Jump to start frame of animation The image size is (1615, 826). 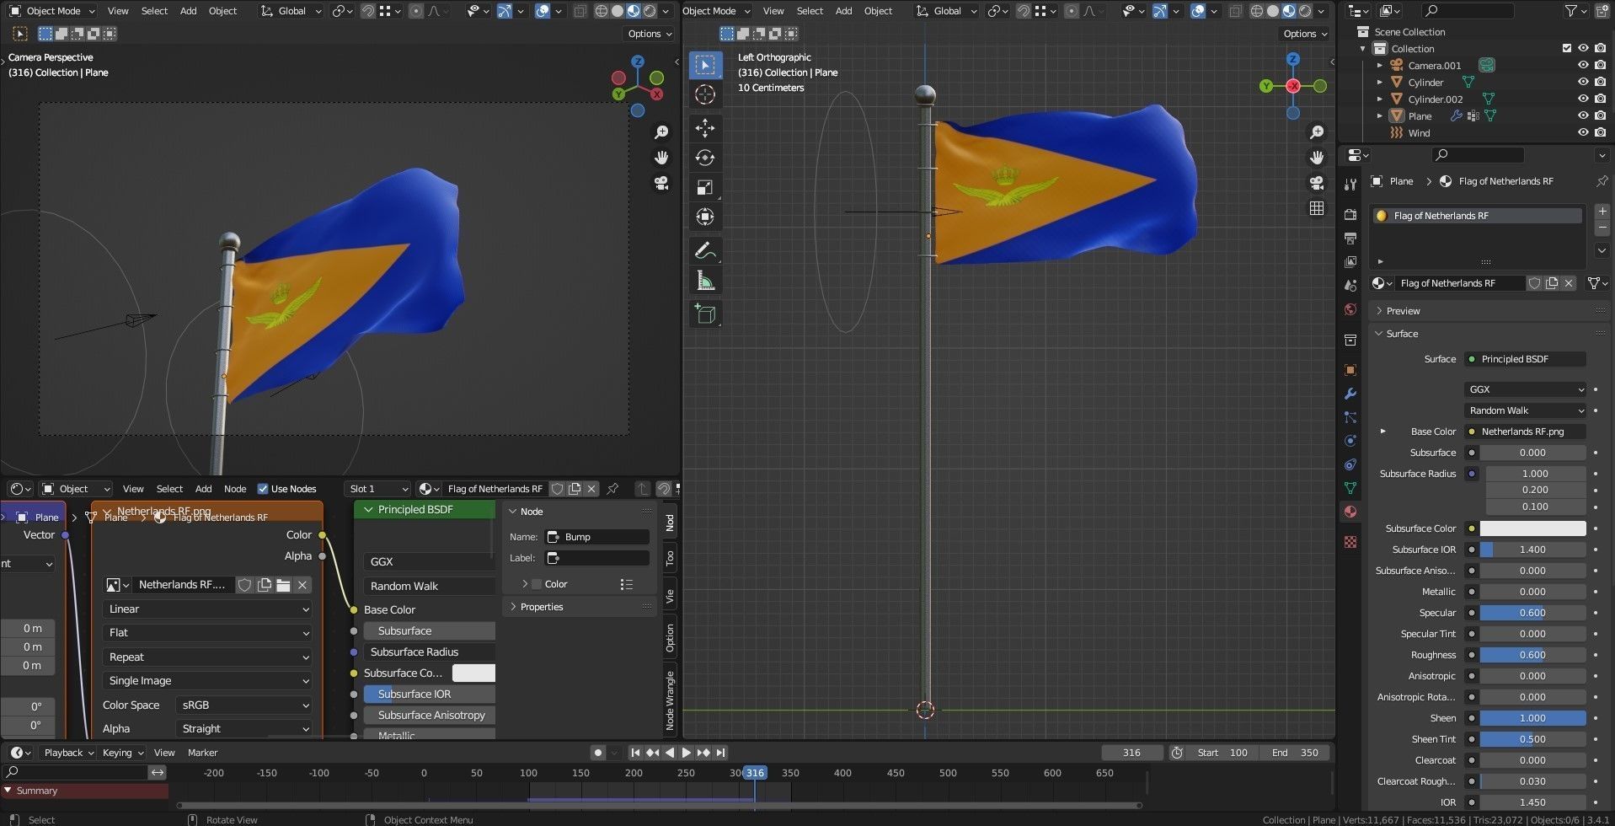tap(635, 753)
